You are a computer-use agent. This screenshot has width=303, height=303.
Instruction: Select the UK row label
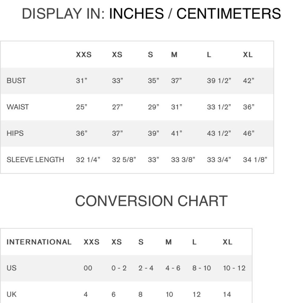tap(12, 294)
